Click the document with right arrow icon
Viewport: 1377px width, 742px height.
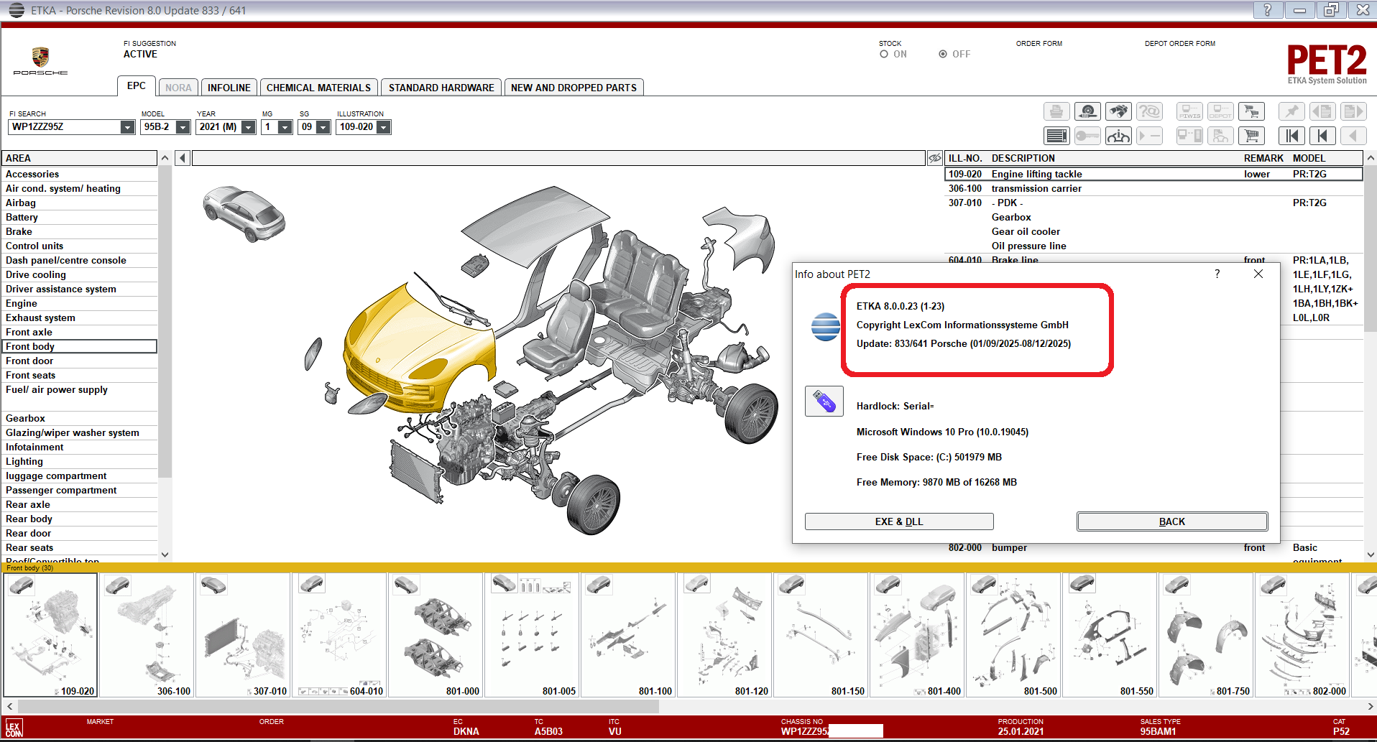click(x=1353, y=111)
